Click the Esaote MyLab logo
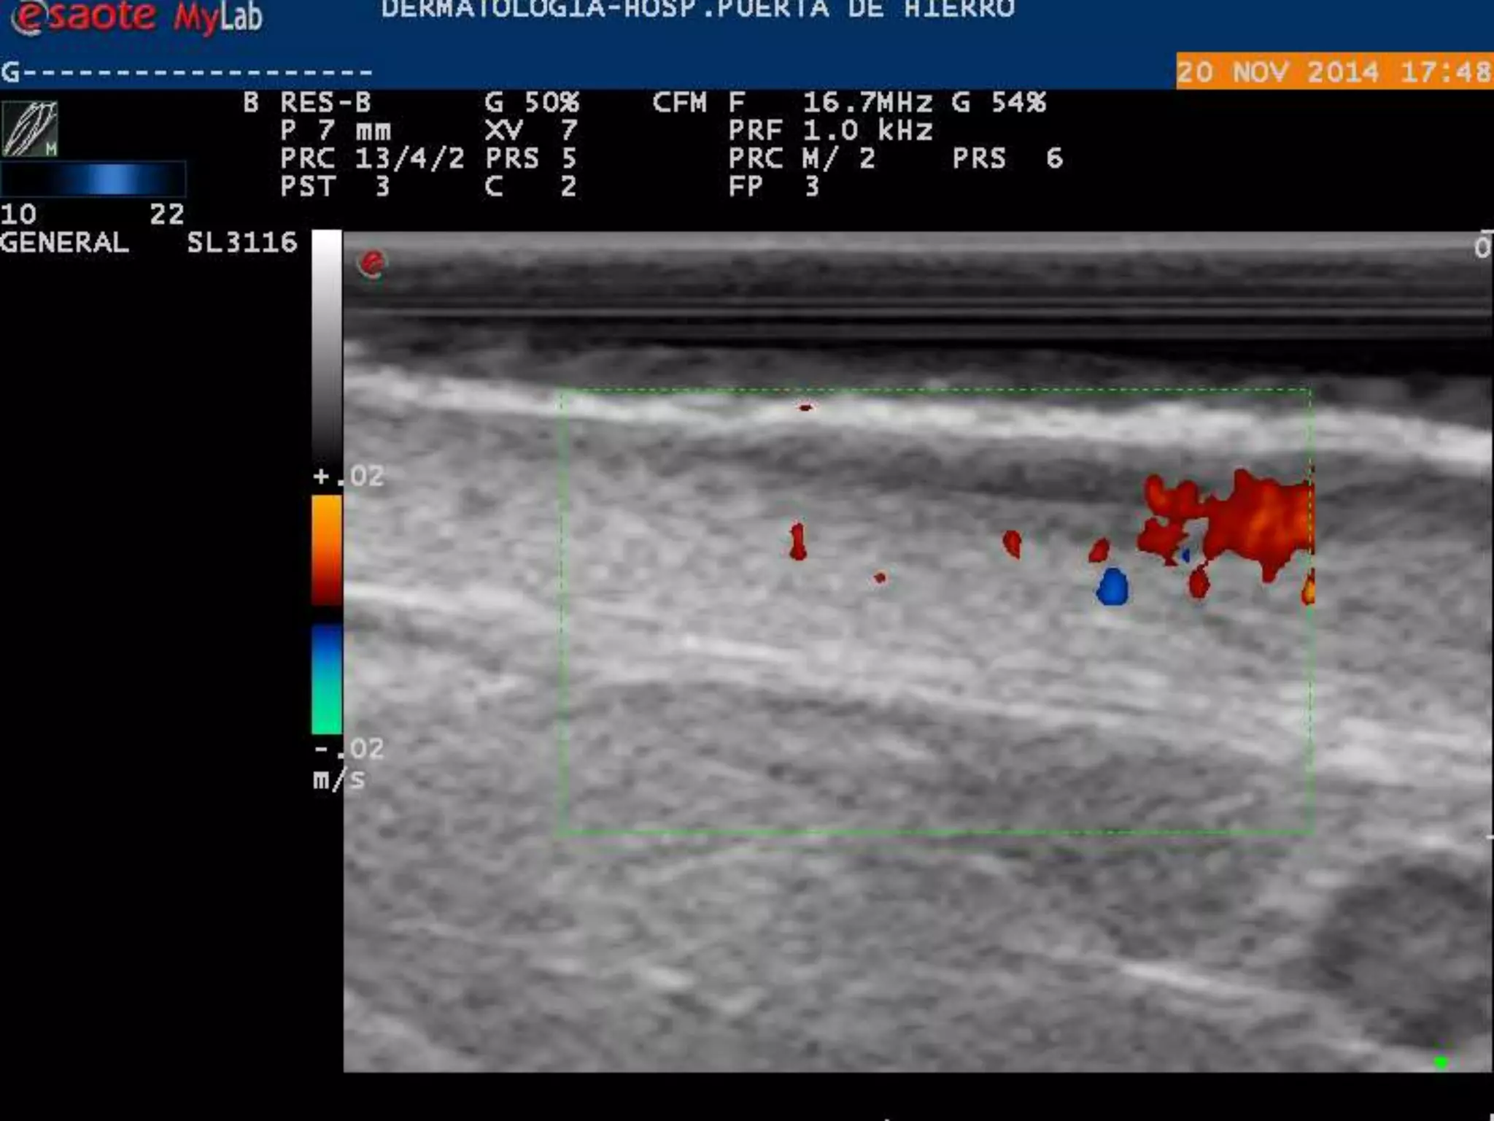The width and height of the screenshot is (1494, 1121). (137, 16)
